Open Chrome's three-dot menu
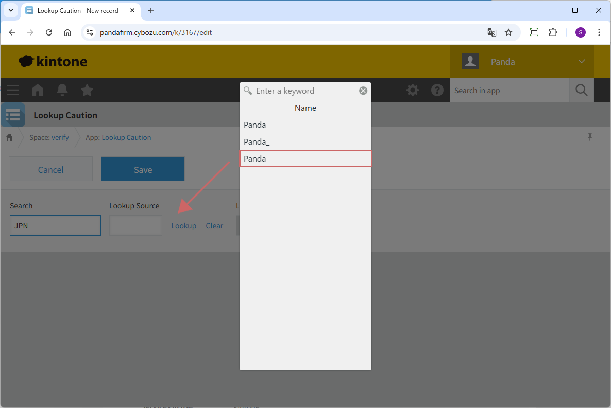The image size is (611, 408). pyautogui.click(x=599, y=32)
